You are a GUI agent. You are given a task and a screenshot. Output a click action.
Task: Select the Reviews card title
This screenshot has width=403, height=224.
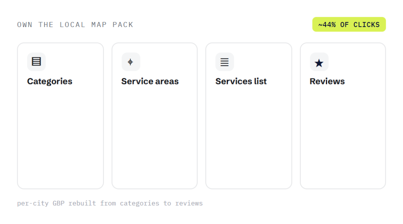[327, 81]
